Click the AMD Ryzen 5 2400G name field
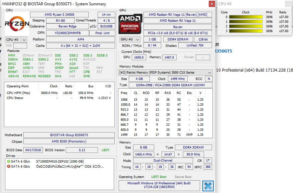This screenshot has width=293, height=193. [59, 14]
